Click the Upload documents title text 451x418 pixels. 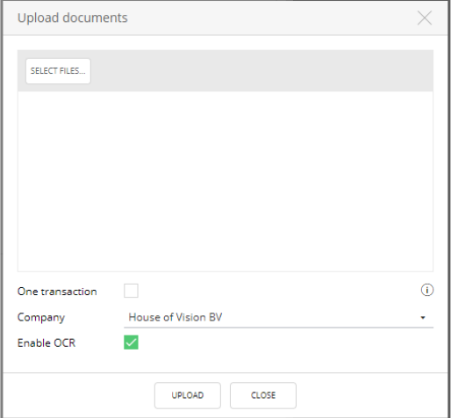[73, 18]
